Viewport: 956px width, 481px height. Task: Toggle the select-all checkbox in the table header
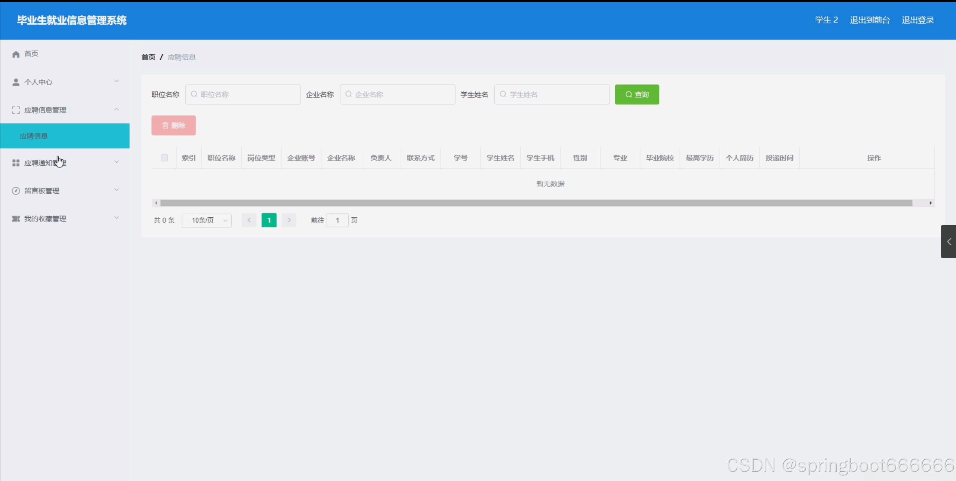164,158
